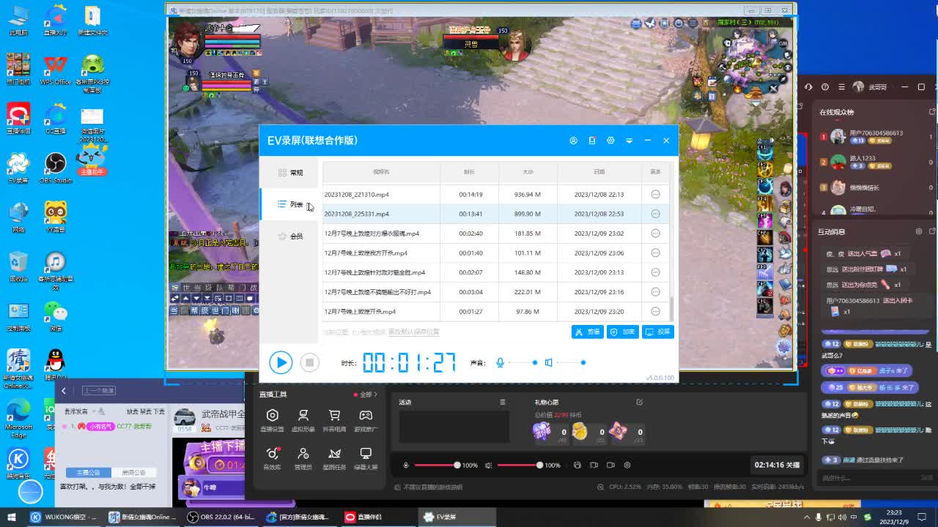Adjust EV speaker volume slider
Image resolution: width=938 pixels, height=527 pixels.
click(570, 362)
